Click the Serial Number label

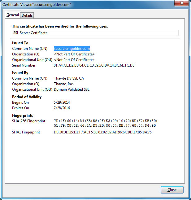24,65
